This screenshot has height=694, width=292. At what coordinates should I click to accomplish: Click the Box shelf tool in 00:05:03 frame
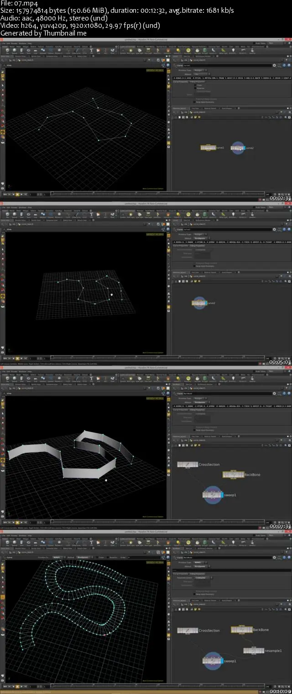pos(8,215)
